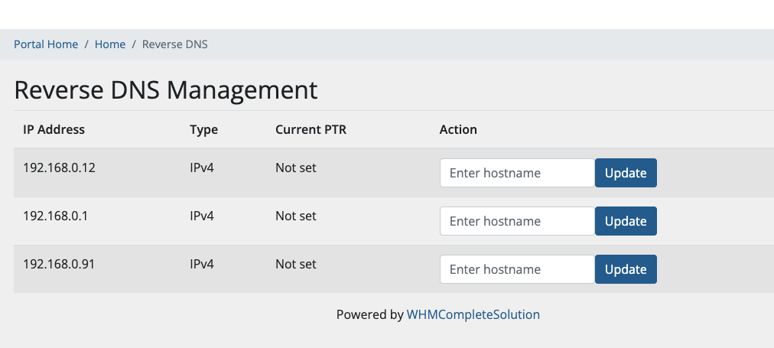
Task: Click the Current PTR column header
Action: 311,129
